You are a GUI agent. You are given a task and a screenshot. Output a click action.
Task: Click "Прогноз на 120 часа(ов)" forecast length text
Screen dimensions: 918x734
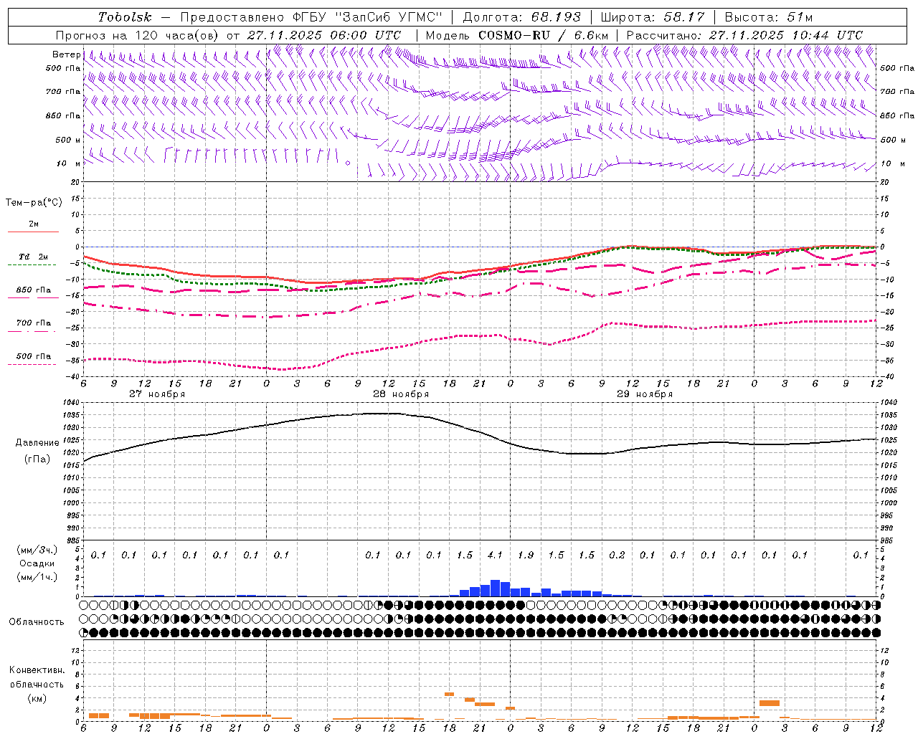tap(138, 35)
